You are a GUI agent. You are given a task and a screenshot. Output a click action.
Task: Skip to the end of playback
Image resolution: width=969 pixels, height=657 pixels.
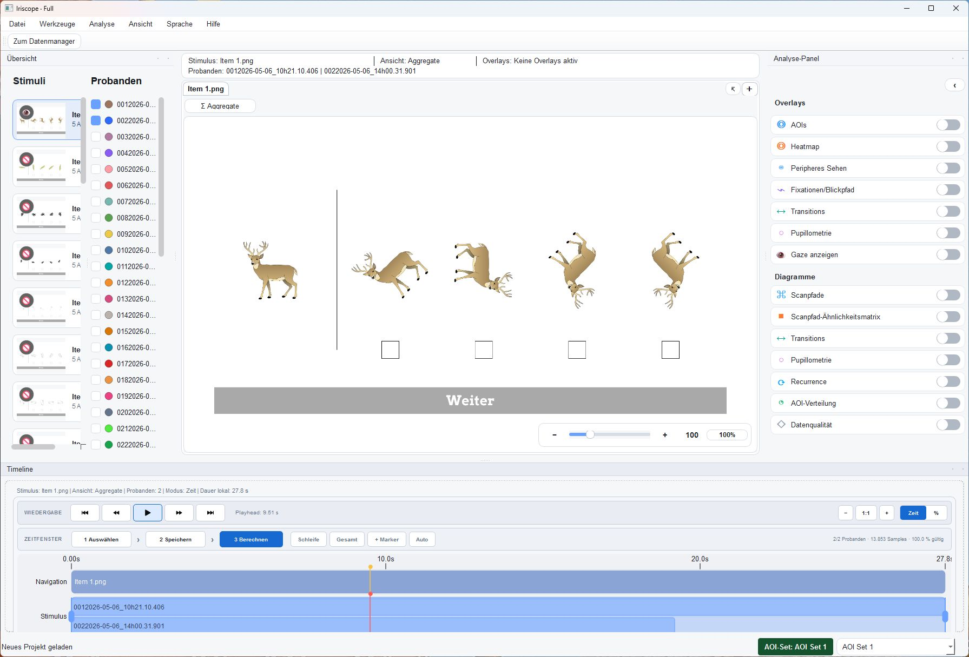tap(210, 513)
